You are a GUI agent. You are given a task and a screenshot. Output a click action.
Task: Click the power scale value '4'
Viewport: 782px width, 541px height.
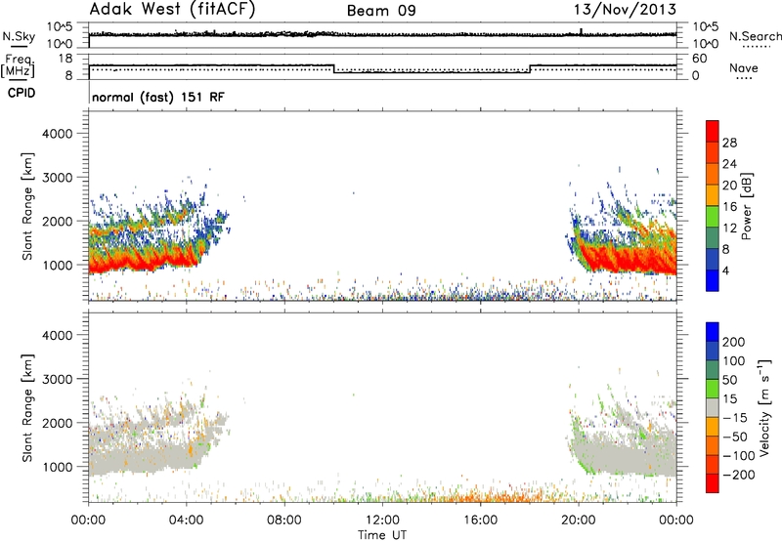click(726, 271)
